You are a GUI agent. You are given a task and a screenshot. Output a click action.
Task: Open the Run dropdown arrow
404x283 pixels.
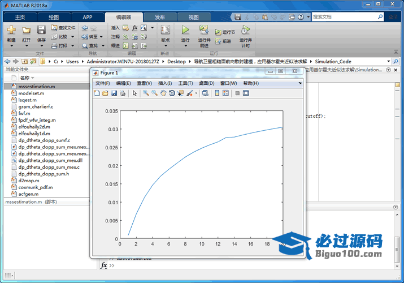point(185,46)
